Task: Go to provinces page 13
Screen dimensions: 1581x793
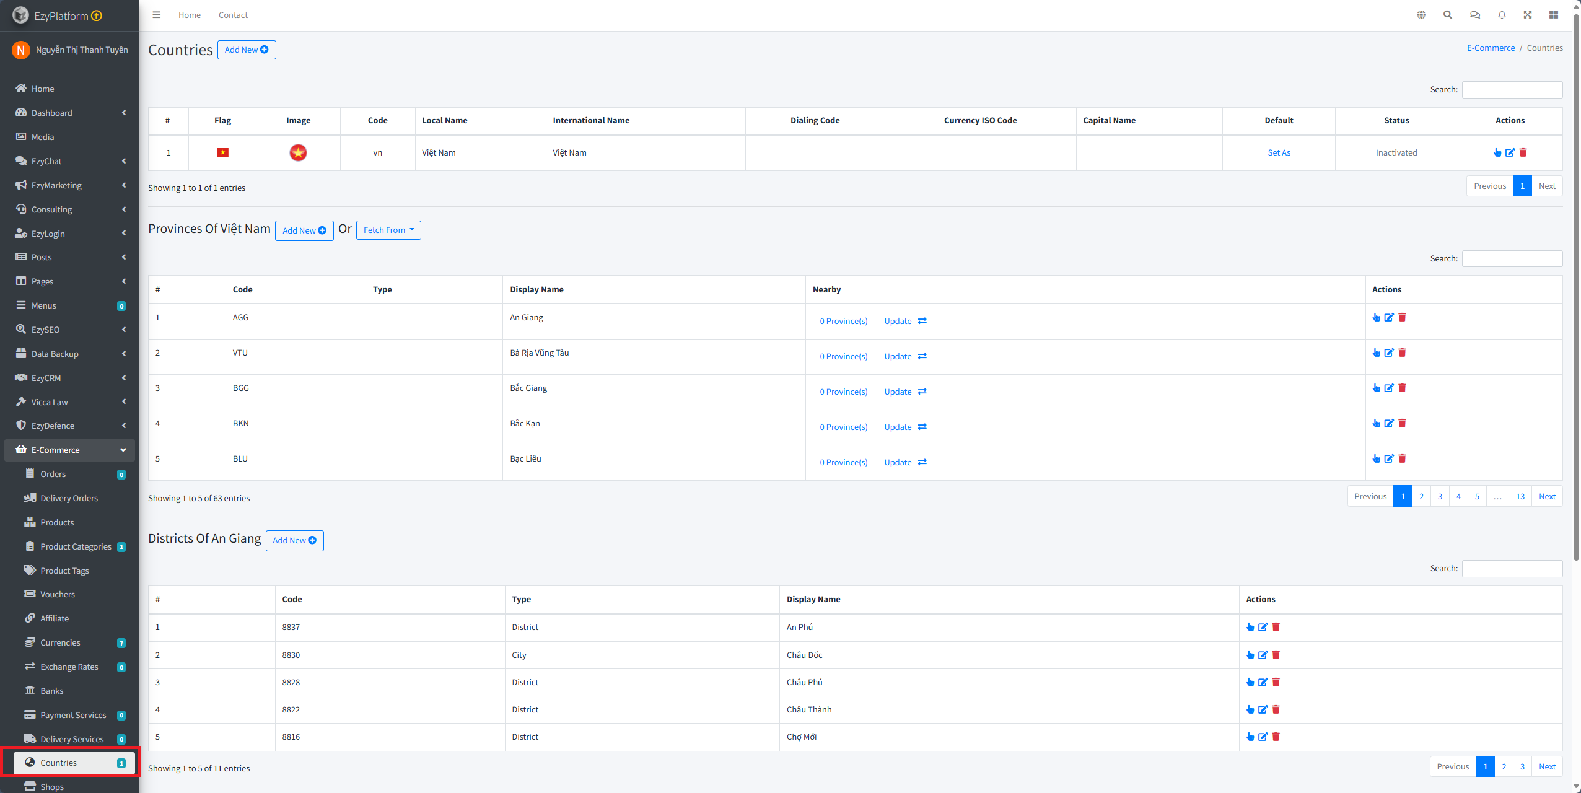Action: [1520, 496]
